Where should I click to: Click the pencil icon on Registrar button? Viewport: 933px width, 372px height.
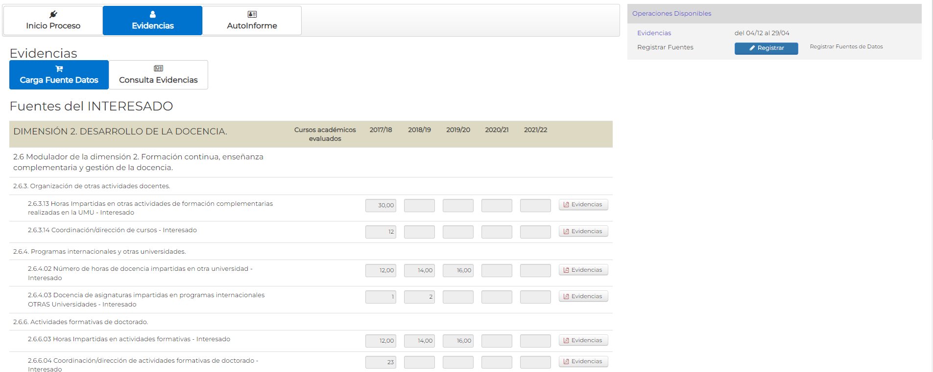[752, 48]
